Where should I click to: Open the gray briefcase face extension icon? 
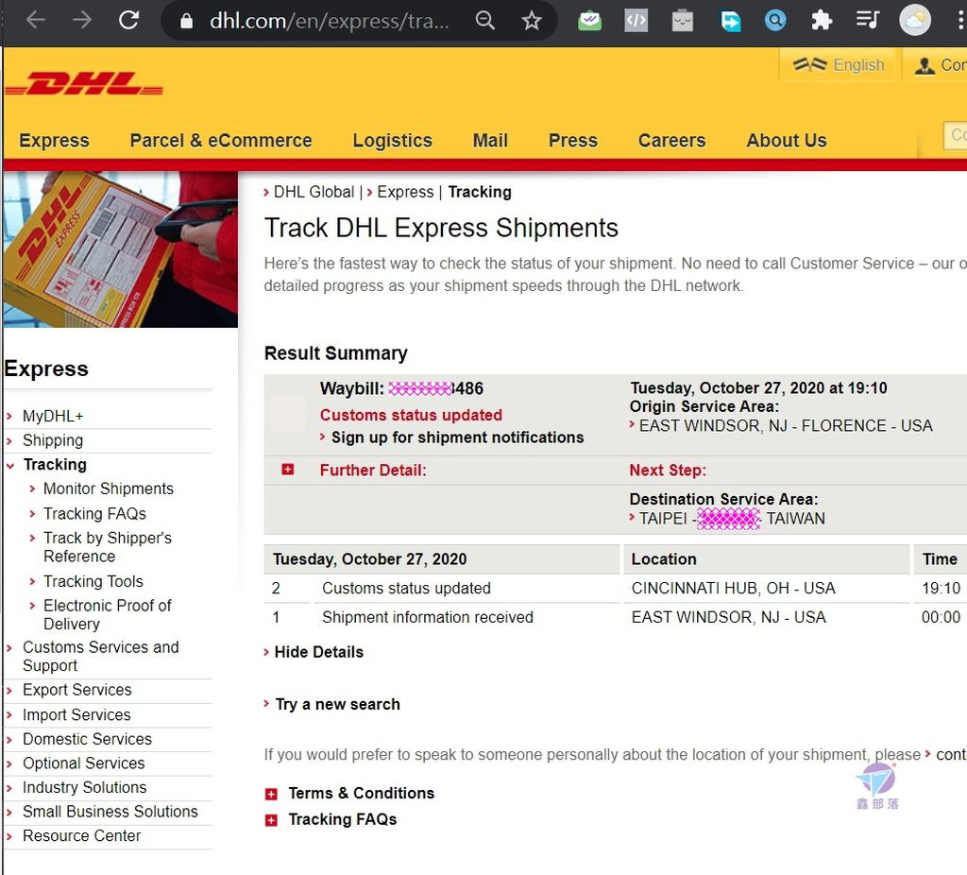point(682,21)
